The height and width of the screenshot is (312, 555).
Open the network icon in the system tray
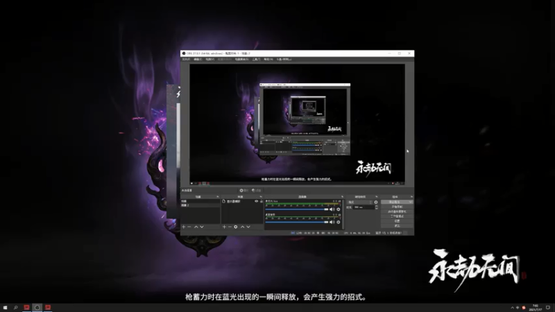pyautogui.click(x=518, y=308)
